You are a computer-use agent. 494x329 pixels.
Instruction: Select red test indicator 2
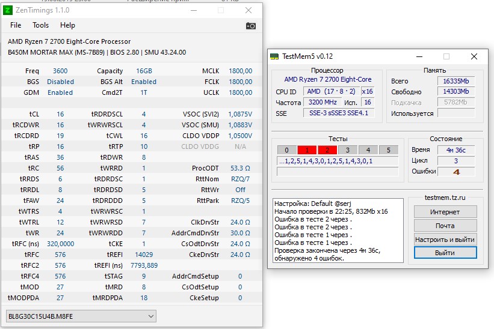point(327,150)
